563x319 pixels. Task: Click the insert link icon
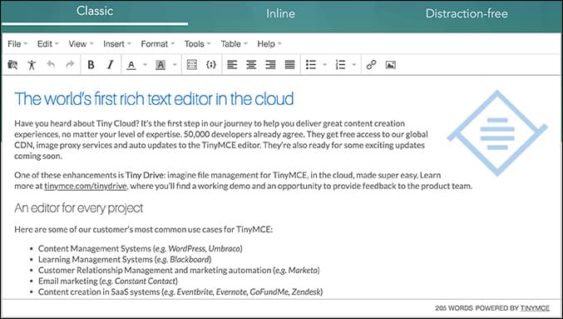pyautogui.click(x=371, y=65)
